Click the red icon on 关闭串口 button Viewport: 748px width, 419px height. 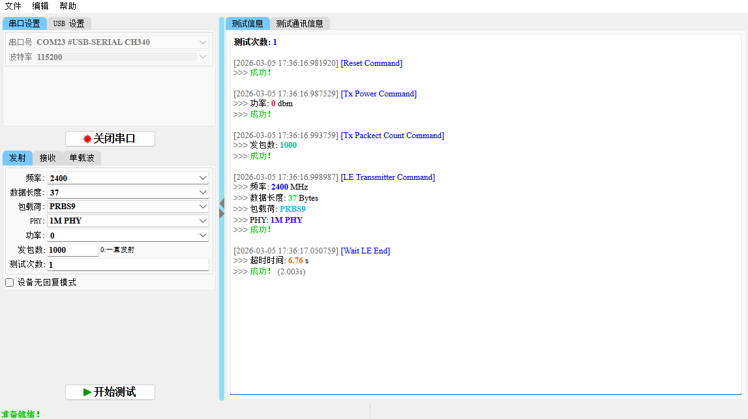click(x=87, y=139)
